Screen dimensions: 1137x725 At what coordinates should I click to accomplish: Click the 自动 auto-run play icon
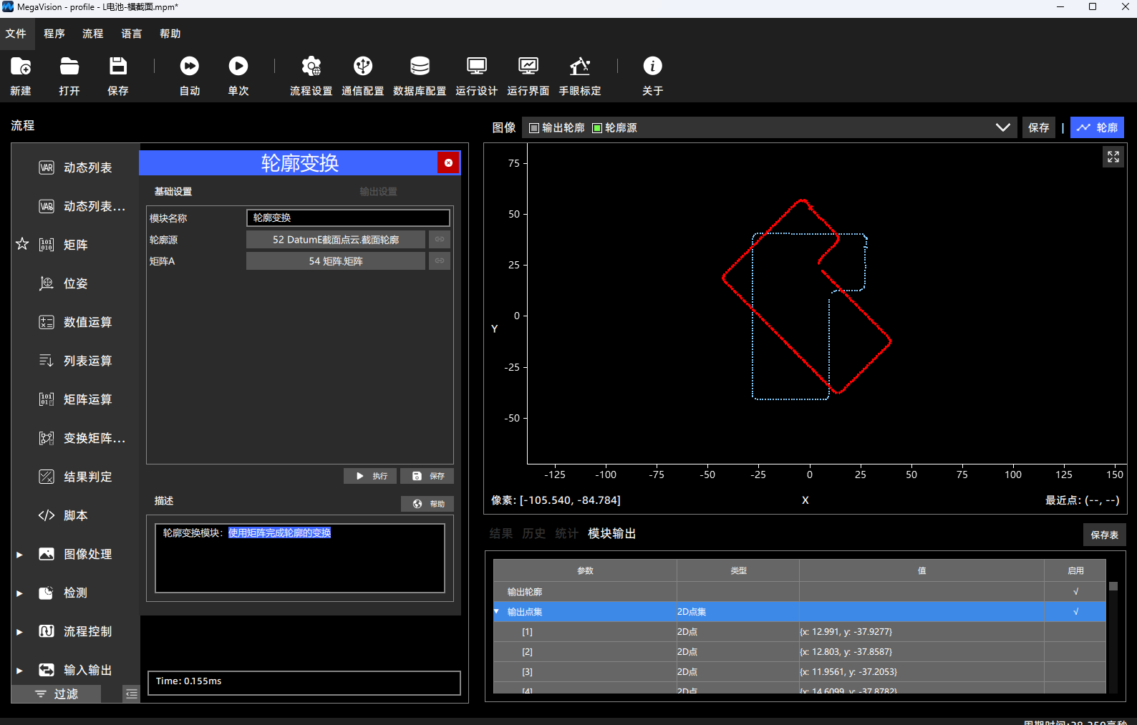(x=190, y=67)
